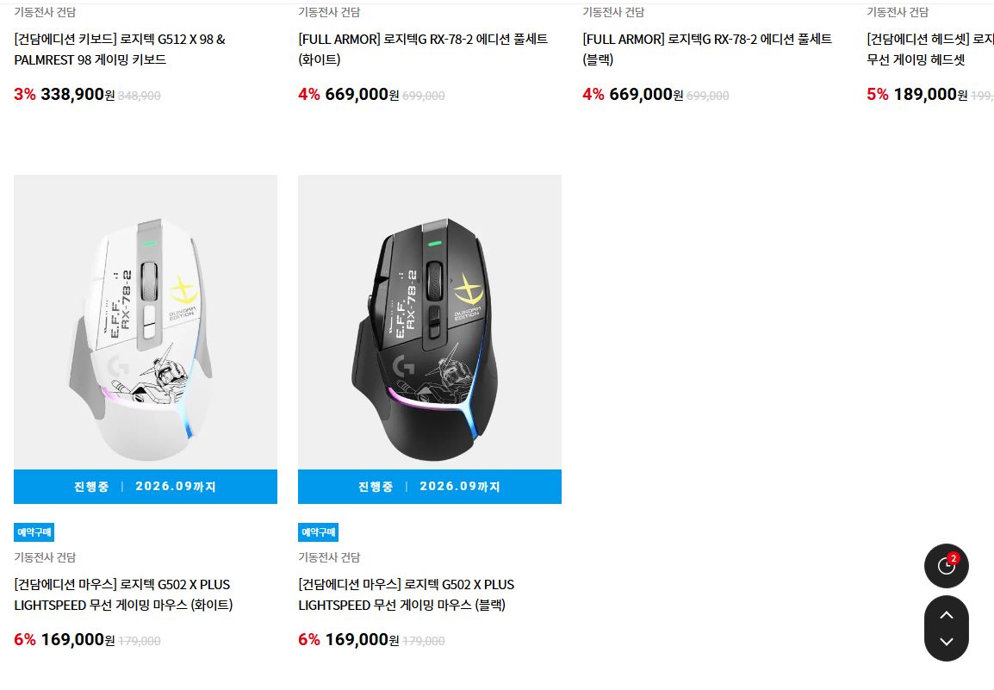This screenshot has width=994, height=690.
Task: Click the 169,000원 price of white mouse
Action: (78, 639)
